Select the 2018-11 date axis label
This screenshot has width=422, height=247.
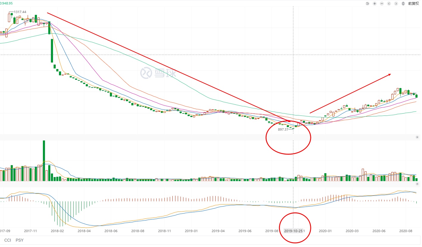click(x=164, y=231)
